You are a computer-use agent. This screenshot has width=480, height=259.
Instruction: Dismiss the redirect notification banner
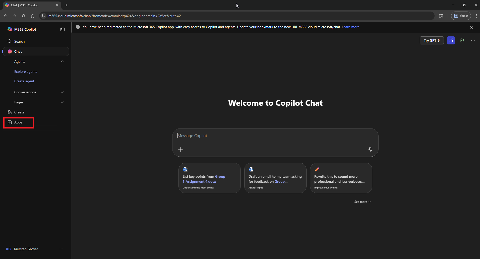(x=471, y=27)
